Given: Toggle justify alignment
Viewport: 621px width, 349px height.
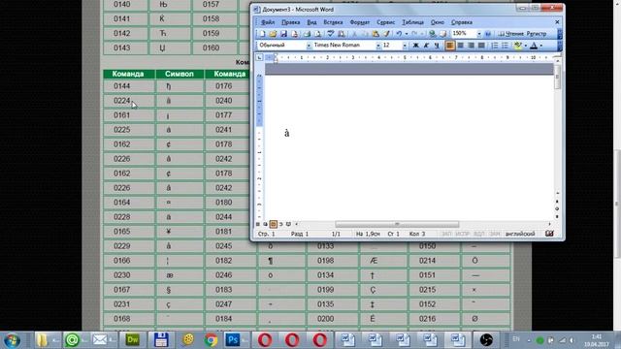Looking at the screenshot, I should point(481,46).
